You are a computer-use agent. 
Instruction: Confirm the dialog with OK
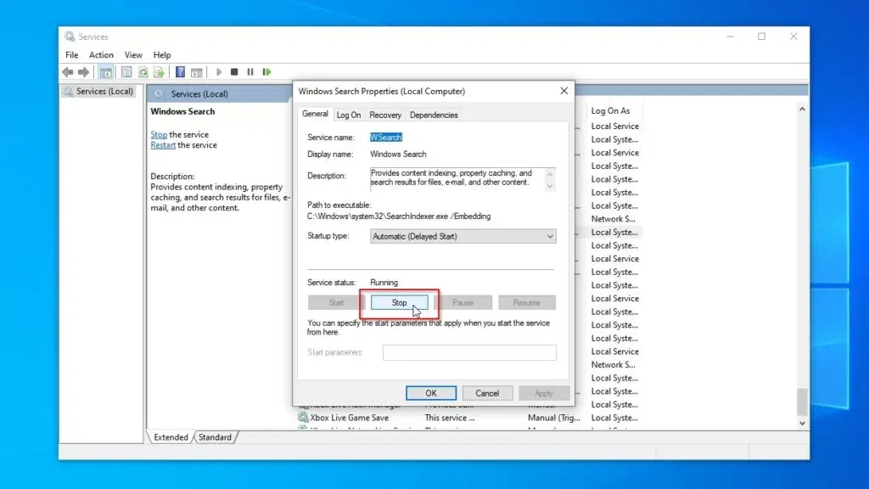pyautogui.click(x=431, y=393)
